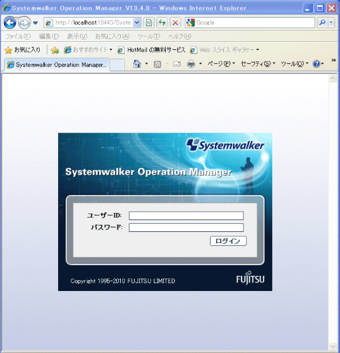Open the お気に入り(A) menu

pyautogui.click(x=112, y=37)
